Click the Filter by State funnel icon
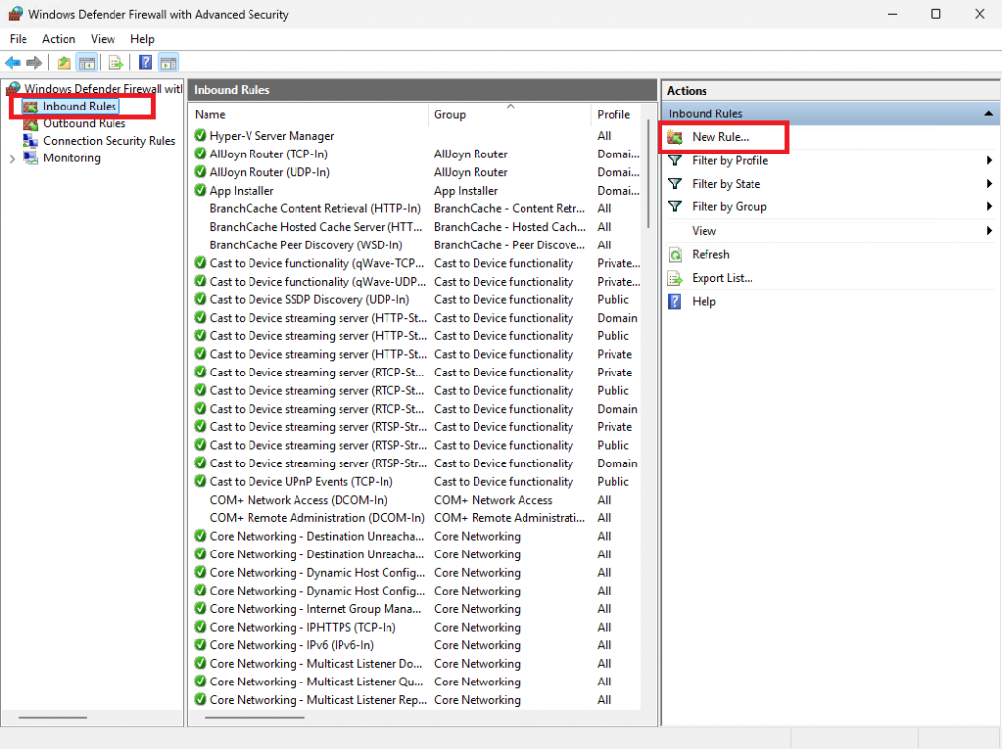Viewport: 1002px width, 749px height. click(x=675, y=184)
